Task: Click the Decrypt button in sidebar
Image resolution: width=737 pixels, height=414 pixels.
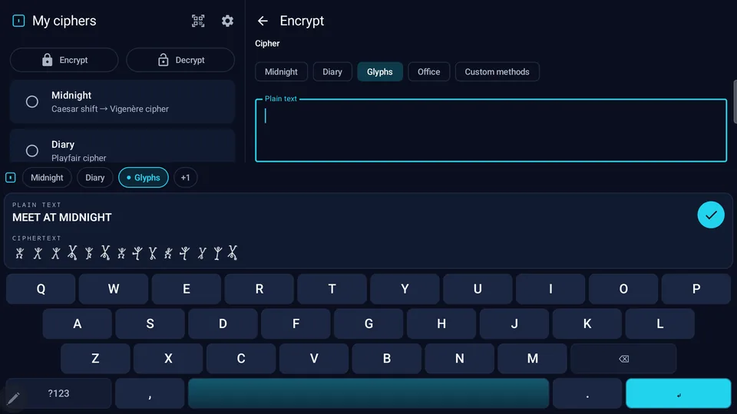Action: pos(180,60)
